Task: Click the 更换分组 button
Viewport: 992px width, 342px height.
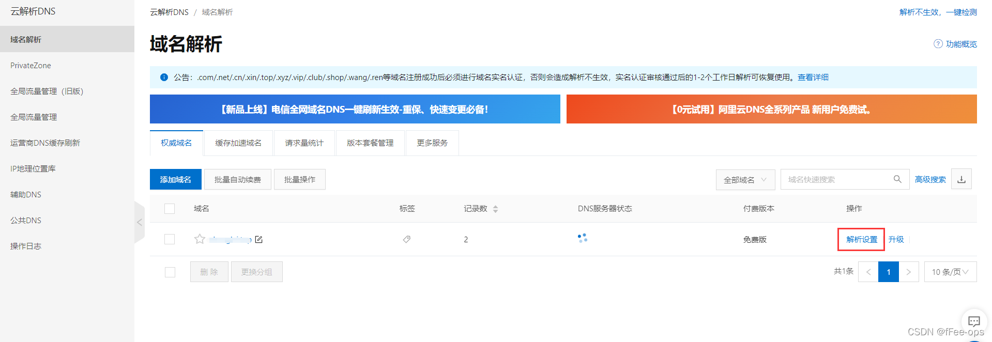Action: (x=256, y=272)
